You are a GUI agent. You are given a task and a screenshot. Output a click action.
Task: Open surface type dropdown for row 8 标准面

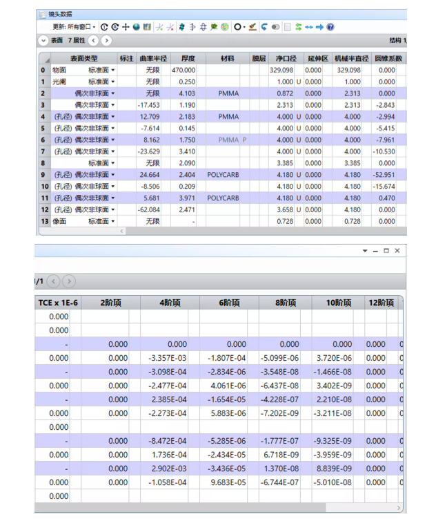(113, 163)
